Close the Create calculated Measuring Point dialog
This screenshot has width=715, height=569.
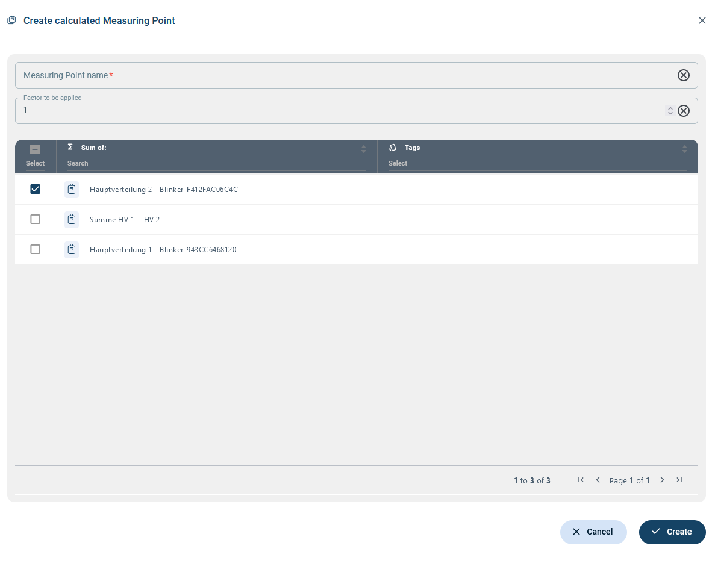point(702,20)
